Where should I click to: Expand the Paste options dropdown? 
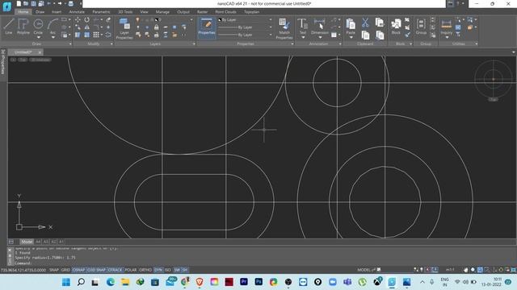(351, 37)
